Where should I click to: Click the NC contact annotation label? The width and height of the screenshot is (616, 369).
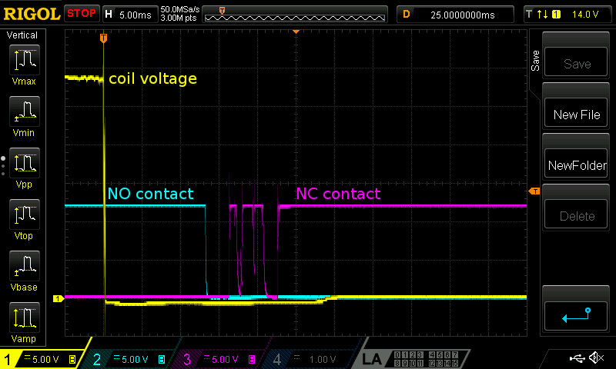[x=338, y=194]
